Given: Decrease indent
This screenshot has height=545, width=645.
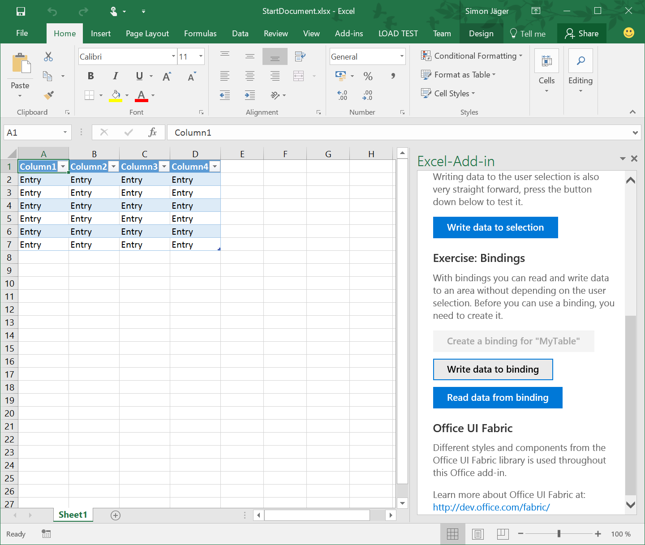Looking at the screenshot, I should point(225,95).
